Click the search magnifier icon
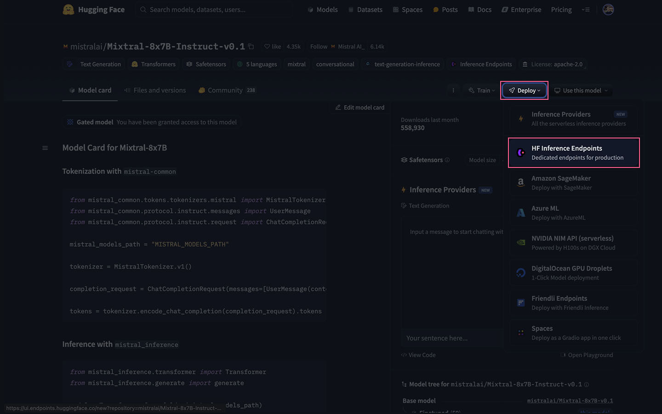 coord(143,10)
